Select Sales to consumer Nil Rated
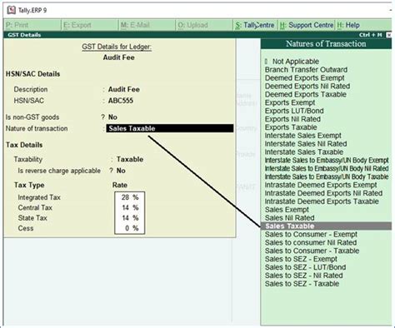Viewport: 395px width, 328px height. coord(311,242)
